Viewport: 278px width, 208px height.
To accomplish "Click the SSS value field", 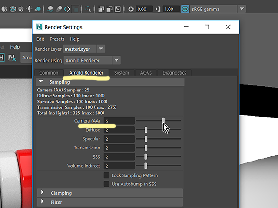I will pos(119,157).
